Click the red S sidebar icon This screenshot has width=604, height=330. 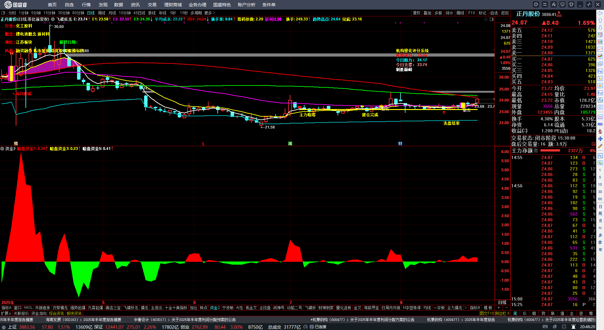click(x=600, y=131)
